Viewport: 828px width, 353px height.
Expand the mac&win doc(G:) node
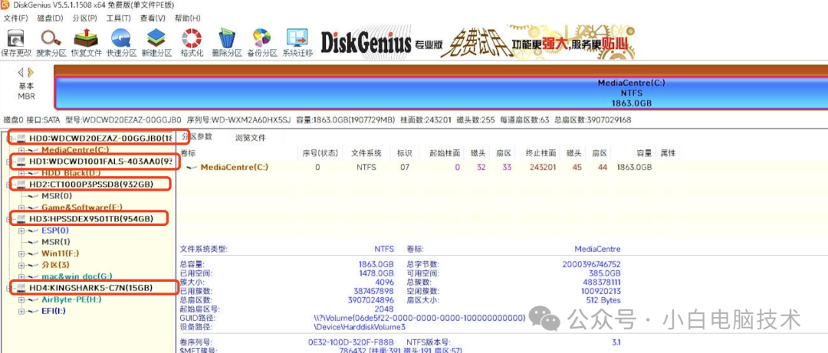21,276
